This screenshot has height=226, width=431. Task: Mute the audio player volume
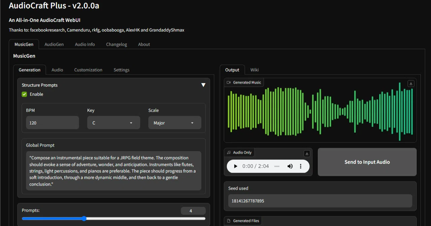290,166
